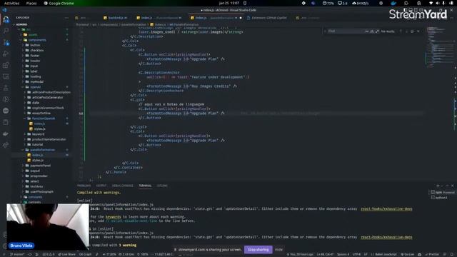Open second react-hooks/exhaustive-deps link in terminal
Viewport: 457px width, 257px height.
[x=386, y=237]
